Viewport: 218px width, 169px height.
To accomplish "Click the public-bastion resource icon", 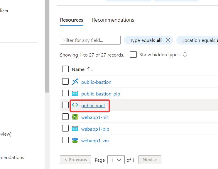I will click(75, 82).
